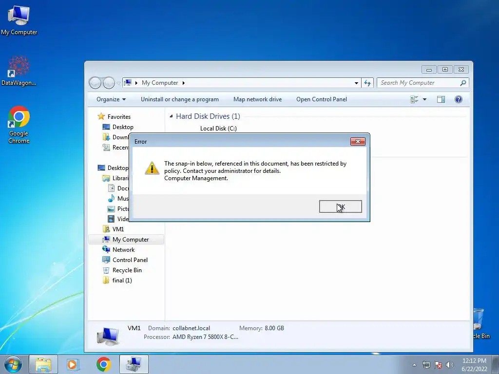This screenshot has width=499, height=374.
Task: Select final (1) folder in navigation pane
Action: click(122, 280)
